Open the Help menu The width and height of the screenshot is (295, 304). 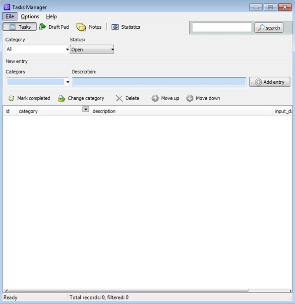point(52,16)
